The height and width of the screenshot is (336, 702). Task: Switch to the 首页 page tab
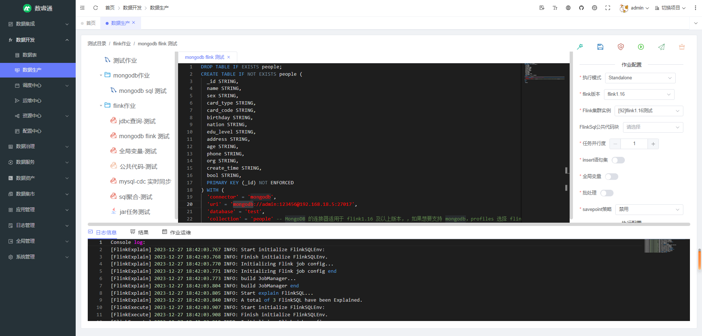click(x=88, y=23)
